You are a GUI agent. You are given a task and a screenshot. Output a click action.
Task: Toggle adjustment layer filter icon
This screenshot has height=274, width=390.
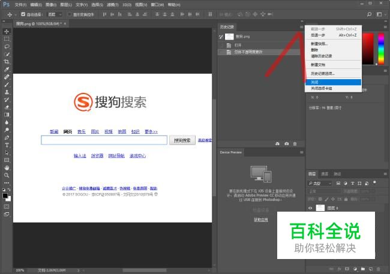click(x=346, y=183)
